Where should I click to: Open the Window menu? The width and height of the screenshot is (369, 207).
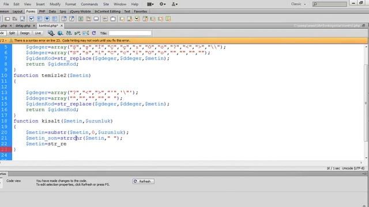point(120,4)
